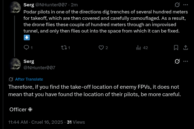Click Serg's avatar on main tweet

pos(15,64)
